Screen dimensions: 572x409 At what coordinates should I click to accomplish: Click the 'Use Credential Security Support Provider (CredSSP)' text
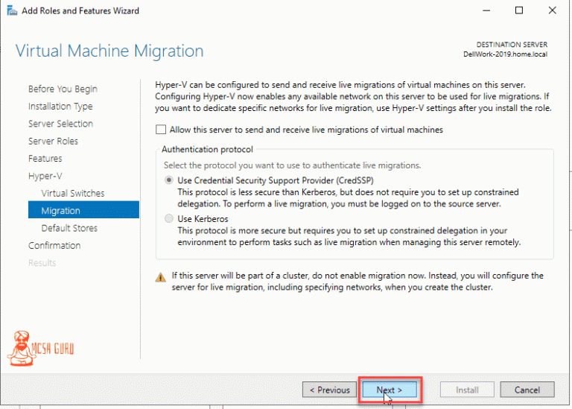click(276, 180)
